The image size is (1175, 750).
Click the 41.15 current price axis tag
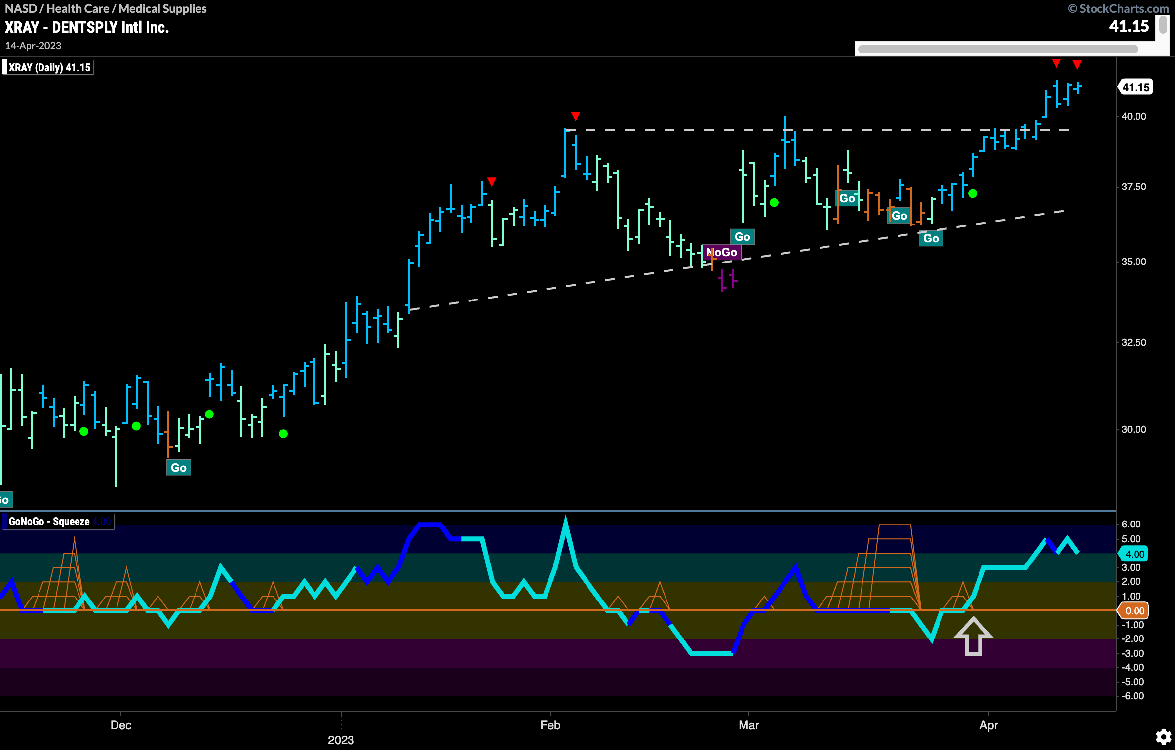click(x=1135, y=87)
